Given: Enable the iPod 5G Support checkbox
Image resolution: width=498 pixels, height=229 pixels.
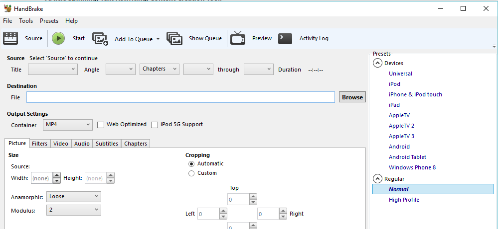Looking at the screenshot, I should pos(155,125).
